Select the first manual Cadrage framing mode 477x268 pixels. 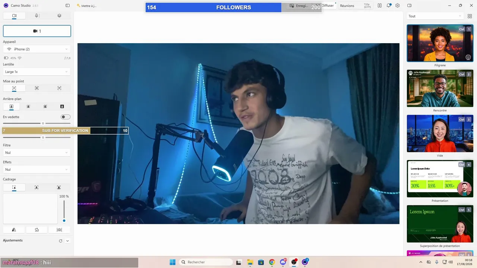click(14, 188)
